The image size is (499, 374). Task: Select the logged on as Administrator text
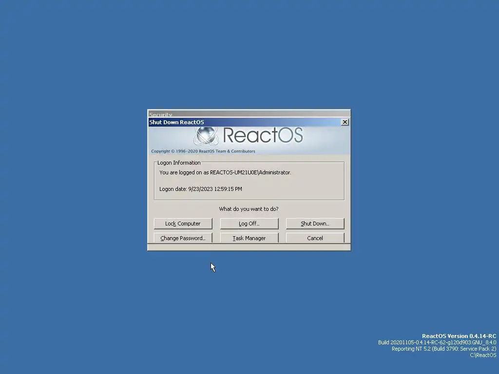(x=225, y=172)
